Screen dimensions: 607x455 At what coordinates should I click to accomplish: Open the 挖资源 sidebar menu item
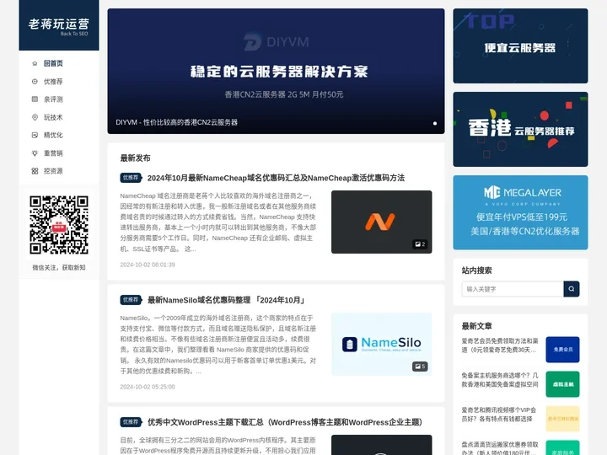click(x=53, y=171)
